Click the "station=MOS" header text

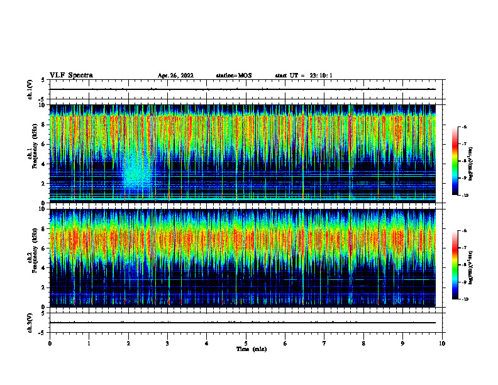point(234,75)
